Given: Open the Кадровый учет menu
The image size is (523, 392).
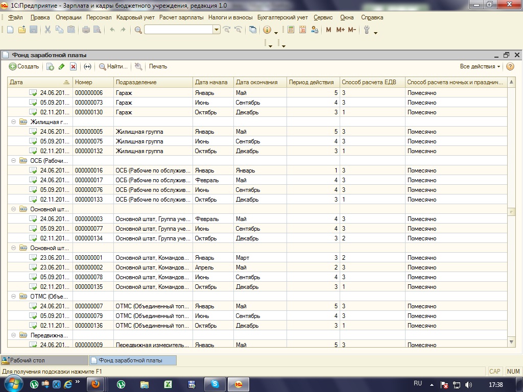Looking at the screenshot, I should pos(135,17).
